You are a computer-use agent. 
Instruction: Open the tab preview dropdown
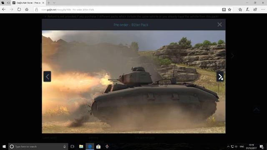tap(54, 3)
